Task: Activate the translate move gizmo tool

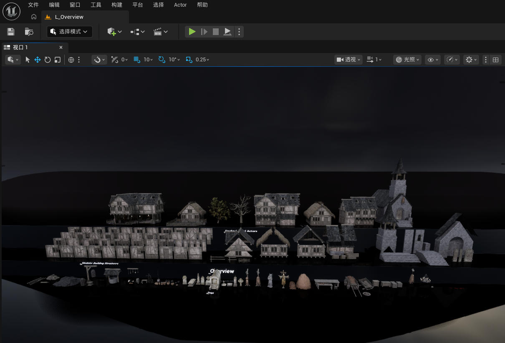Action: 38,60
